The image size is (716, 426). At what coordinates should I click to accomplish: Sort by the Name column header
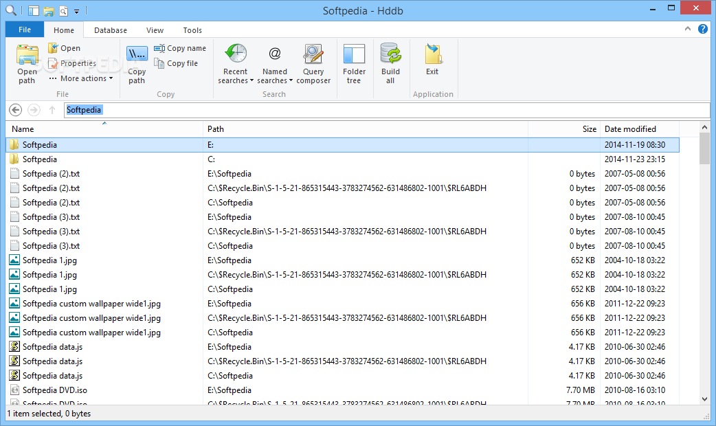[x=104, y=129]
